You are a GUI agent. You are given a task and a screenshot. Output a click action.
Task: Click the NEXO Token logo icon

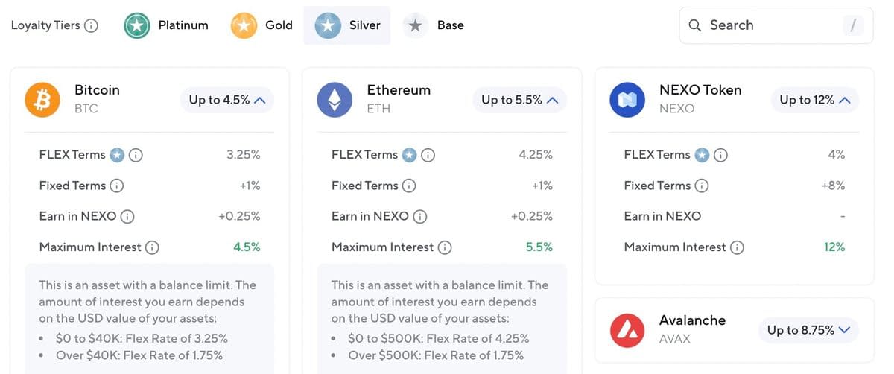[627, 100]
